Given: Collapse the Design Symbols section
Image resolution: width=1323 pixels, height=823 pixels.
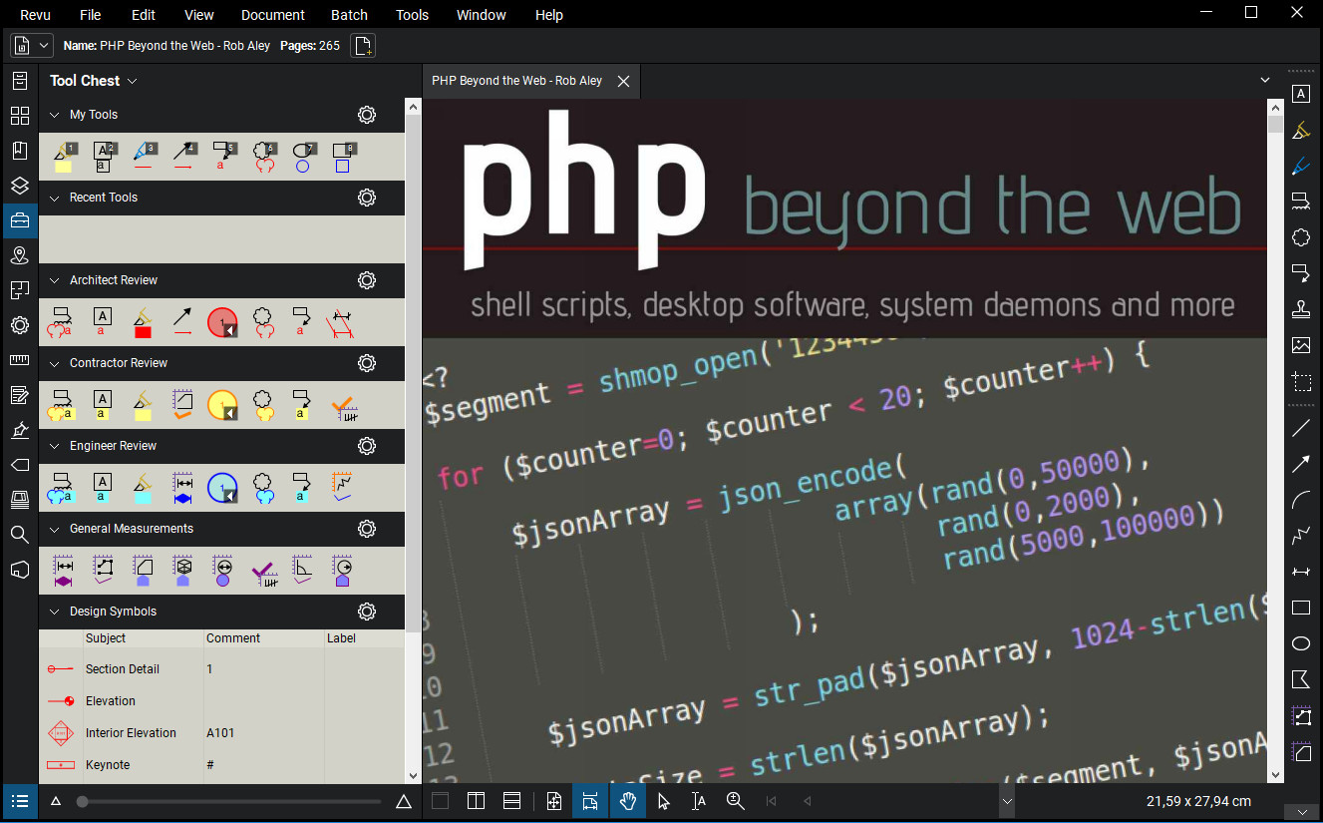Looking at the screenshot, I should tap(55, 612).
